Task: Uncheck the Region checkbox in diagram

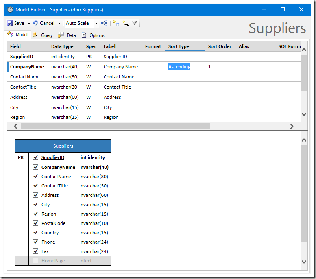Action: pos(36,214)
